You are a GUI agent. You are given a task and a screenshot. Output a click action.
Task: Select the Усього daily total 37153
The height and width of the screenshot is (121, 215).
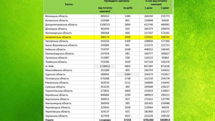click(x=128, y=120)
